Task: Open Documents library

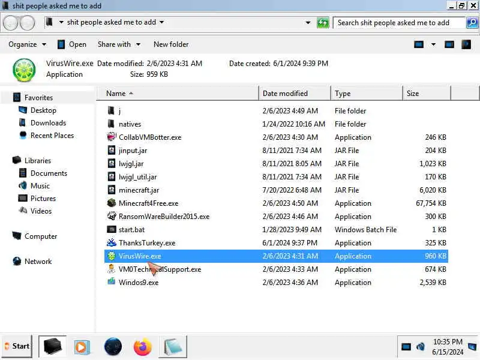Action: tap(49, 173)
